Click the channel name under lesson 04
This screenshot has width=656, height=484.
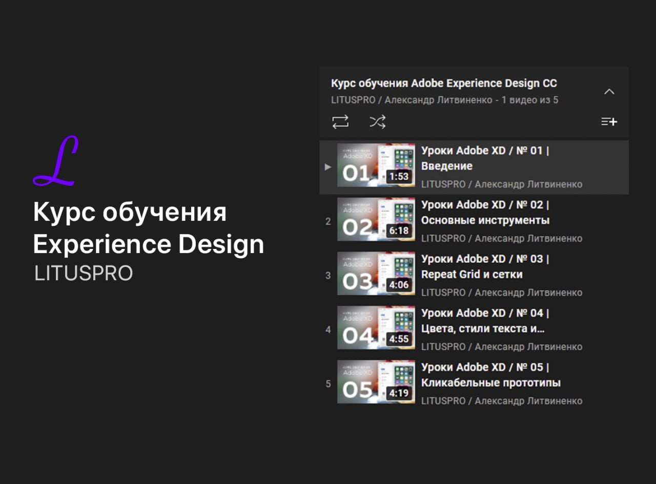(x=501, y=347)
